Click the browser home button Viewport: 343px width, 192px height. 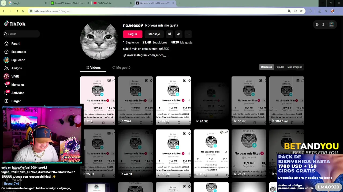23,11
